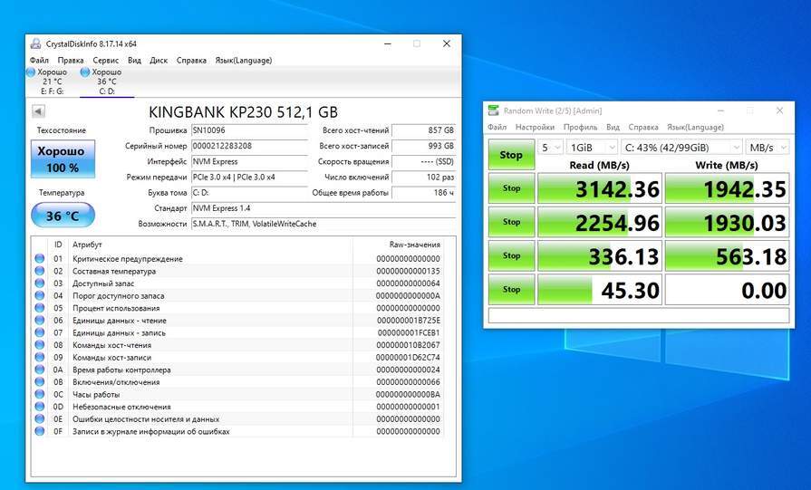Click Stop button beside 3142.36 result
This screenshot has width=811, height=490.
pos(511,188)
